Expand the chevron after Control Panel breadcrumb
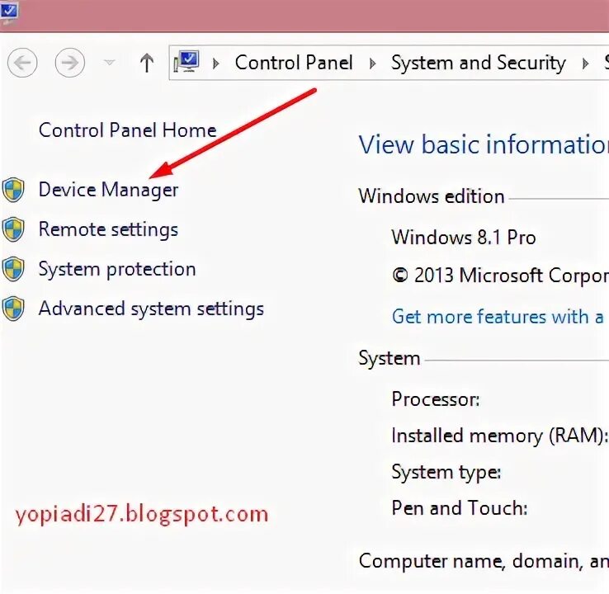609x594 pixels. (372, 63)
